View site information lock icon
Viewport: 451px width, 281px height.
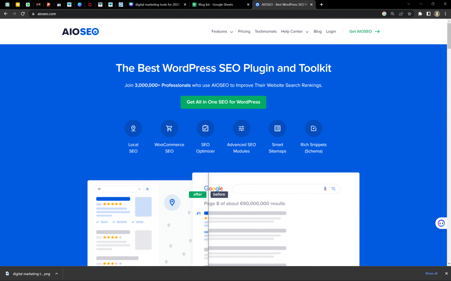point(33,14)
